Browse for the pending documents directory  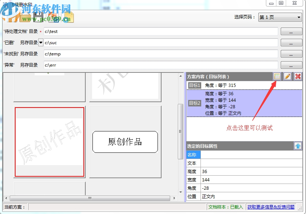click(x=291, y=32)
